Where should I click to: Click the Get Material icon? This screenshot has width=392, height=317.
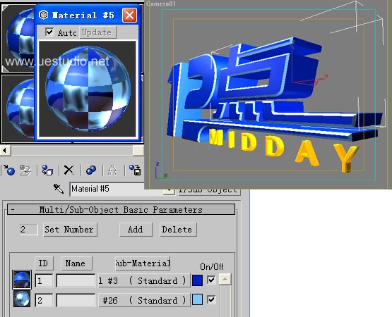pyautogui.click(x=9, y=170)
